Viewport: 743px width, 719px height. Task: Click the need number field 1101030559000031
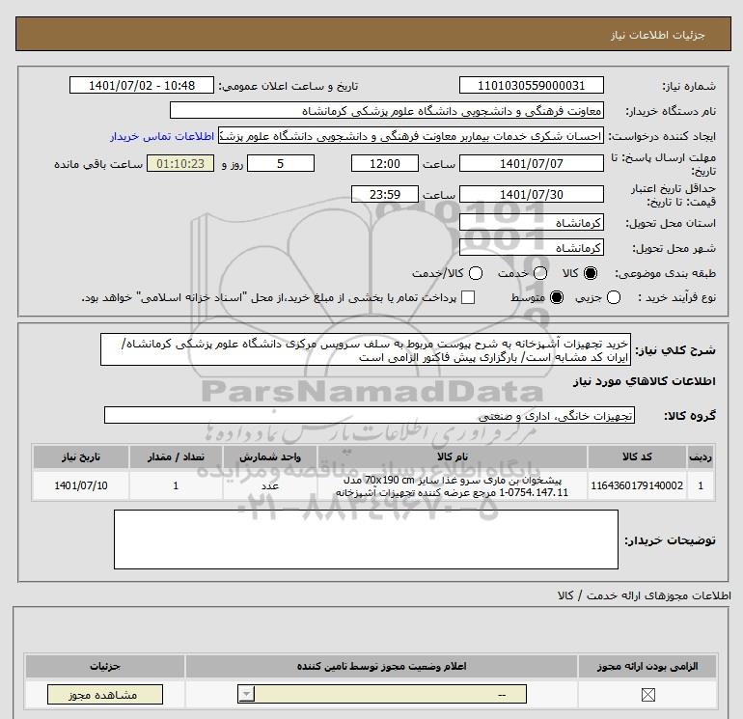[x=531, y=85]
